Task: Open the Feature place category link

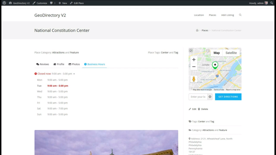Action: coord(74,52)
